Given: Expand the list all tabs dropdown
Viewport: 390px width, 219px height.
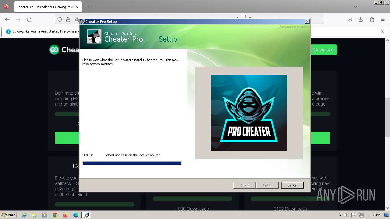Looking at the screenshot, I should tap(355, 7).
